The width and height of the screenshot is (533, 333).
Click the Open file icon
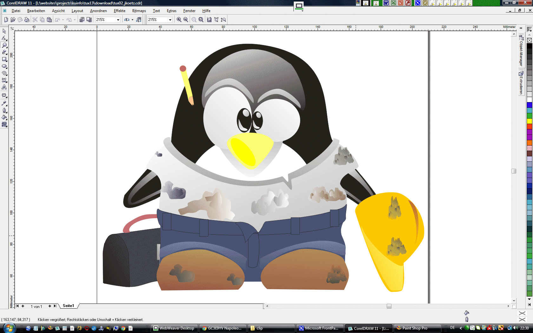click(x=13, y=20)
